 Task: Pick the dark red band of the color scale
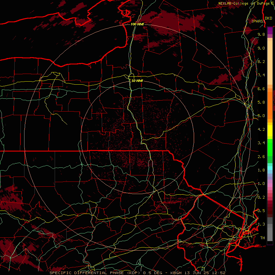[270, 209]
